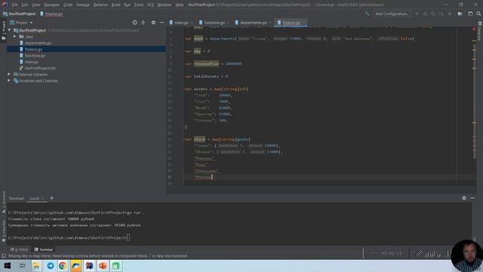Select functions.go in project tree
Screen dimensions: 483x272
(35, 55)
